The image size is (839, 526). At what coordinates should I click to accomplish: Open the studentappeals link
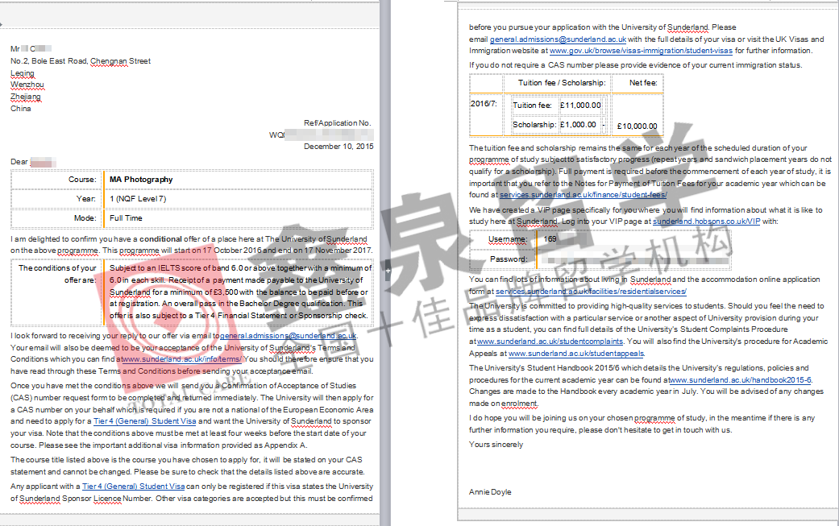click(576, 353)
